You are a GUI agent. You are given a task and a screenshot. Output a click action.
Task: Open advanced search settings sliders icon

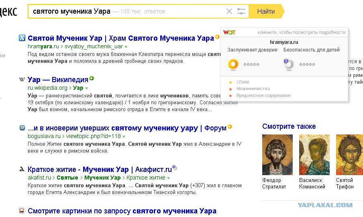point(241,11)
